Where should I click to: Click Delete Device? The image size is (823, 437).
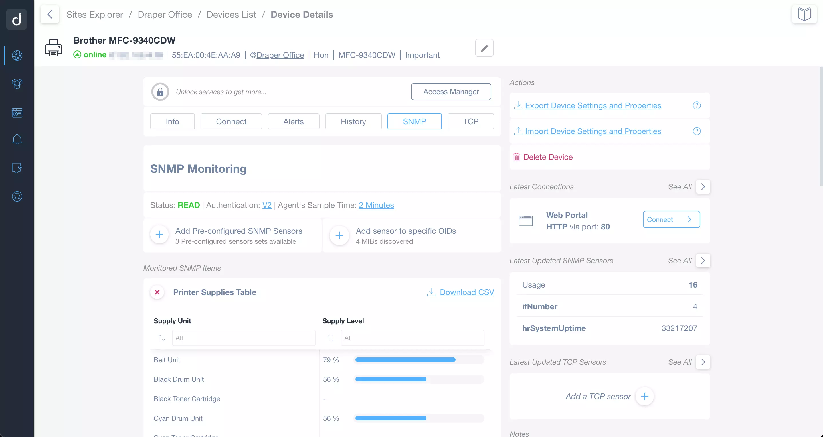tap(548, 157)
